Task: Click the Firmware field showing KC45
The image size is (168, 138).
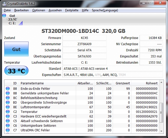Action: 85,38
